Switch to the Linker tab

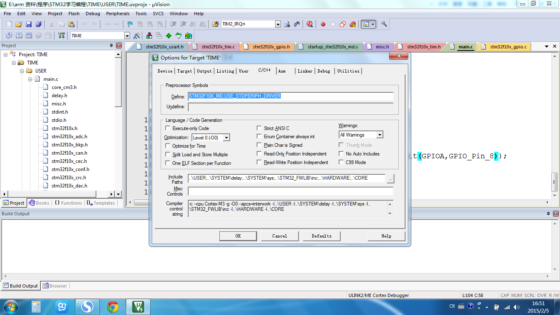point(305,71)
